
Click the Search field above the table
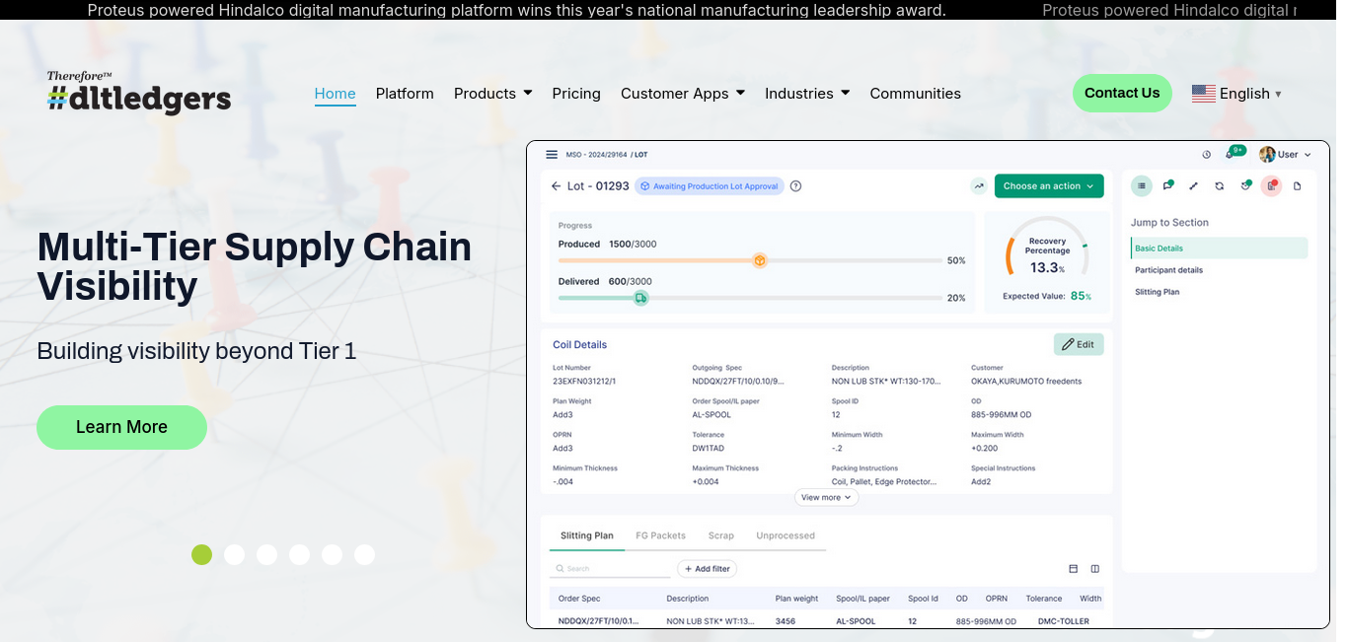click(x=610, y=569)
